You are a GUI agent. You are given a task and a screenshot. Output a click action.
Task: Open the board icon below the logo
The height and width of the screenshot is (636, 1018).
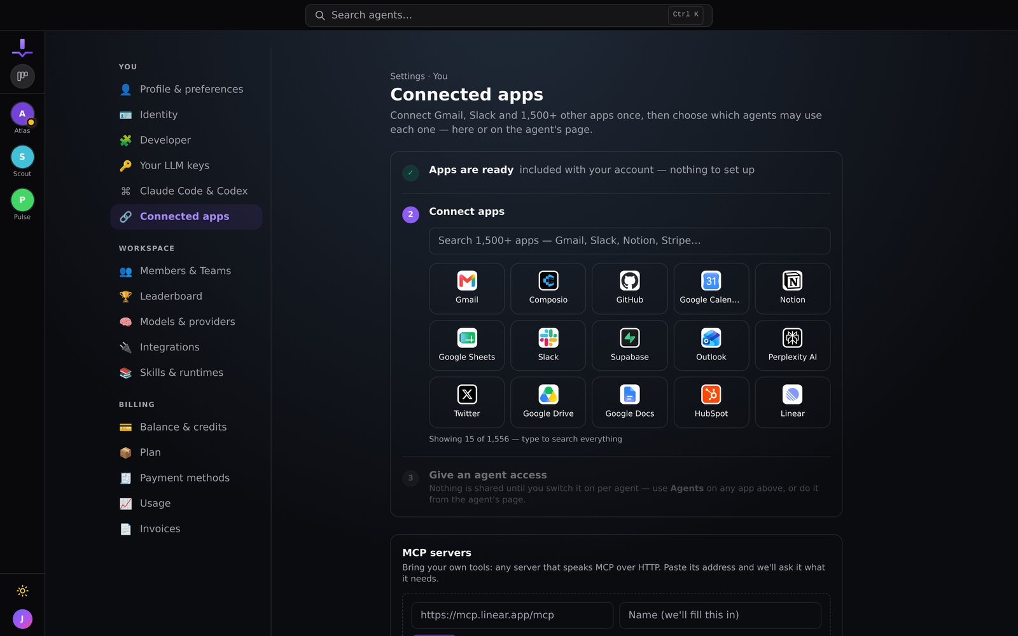point(22,76)
